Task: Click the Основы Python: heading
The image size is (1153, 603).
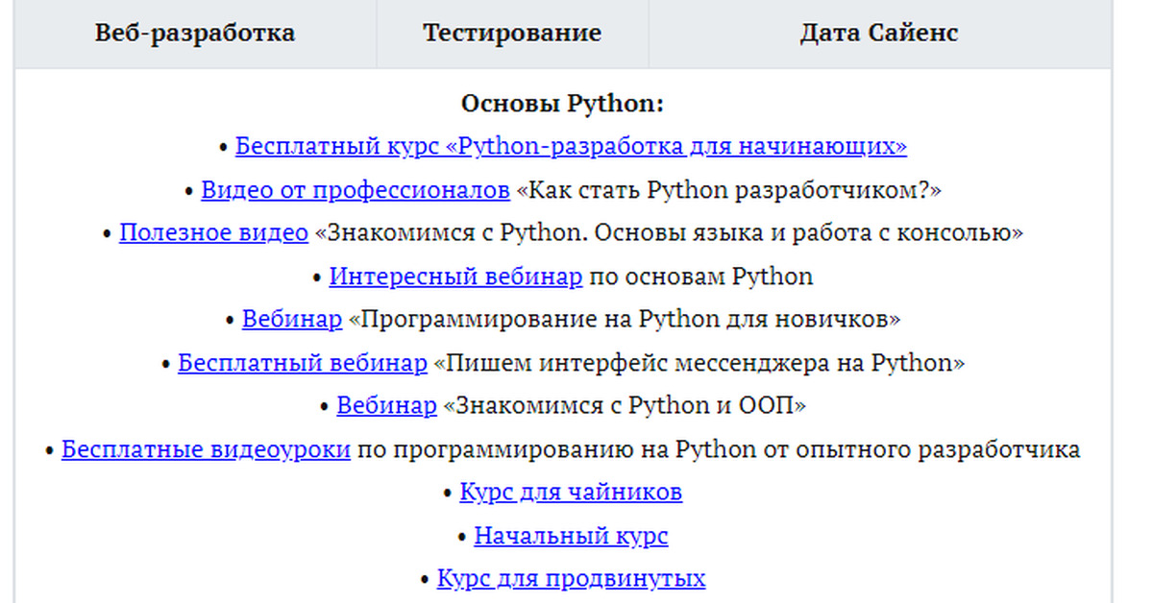Action: (562, 104)
